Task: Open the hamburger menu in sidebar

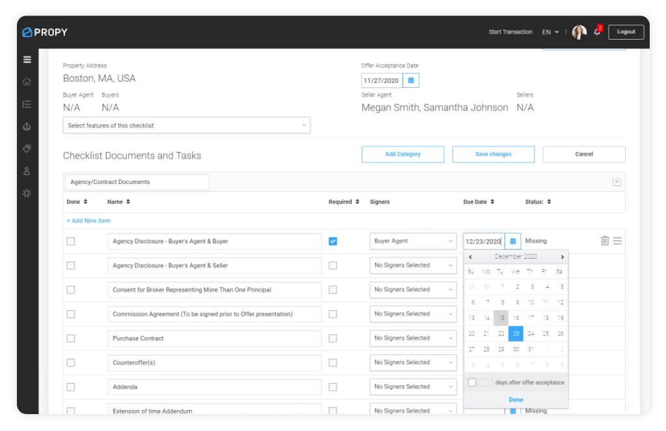Action: [27, 60]
